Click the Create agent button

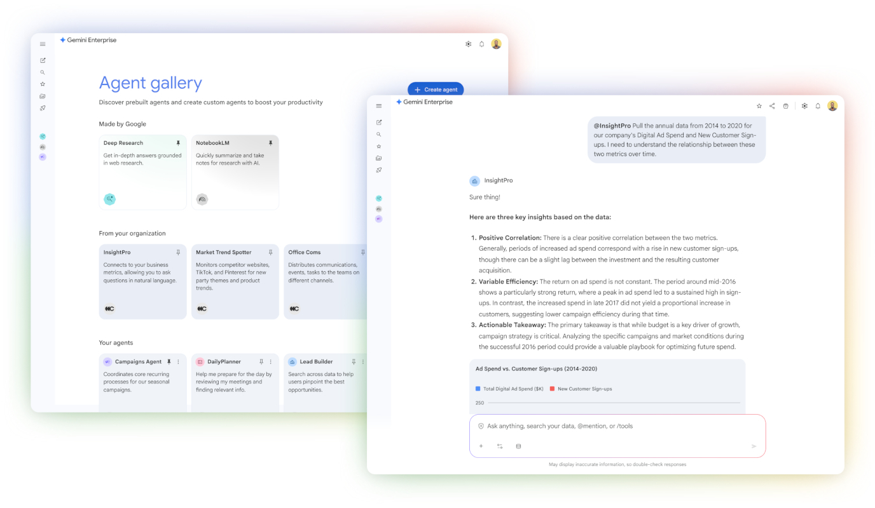click(x=436, y=90)
